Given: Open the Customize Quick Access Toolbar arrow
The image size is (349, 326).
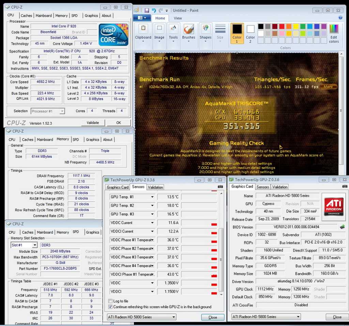Looking at the screenshot, I should [x=166, y=11].
